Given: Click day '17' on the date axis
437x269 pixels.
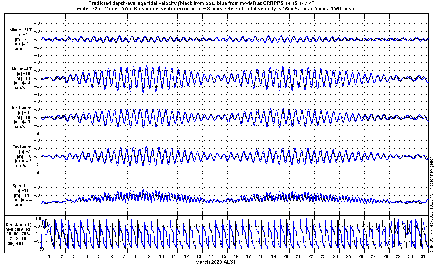Looking at the screenshot, I should [x=248, y=257].
